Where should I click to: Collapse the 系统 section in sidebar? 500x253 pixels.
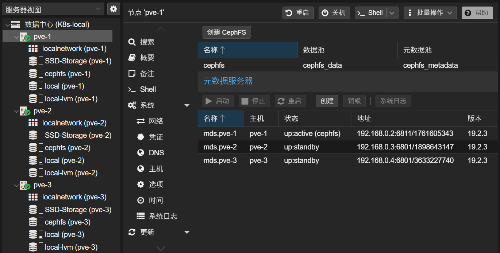coord(187,105)
